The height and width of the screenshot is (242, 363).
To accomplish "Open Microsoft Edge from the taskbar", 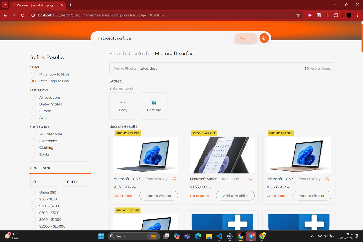I will click(198, 236).
